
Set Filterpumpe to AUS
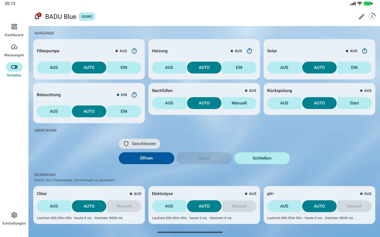(x=54, y=67)
